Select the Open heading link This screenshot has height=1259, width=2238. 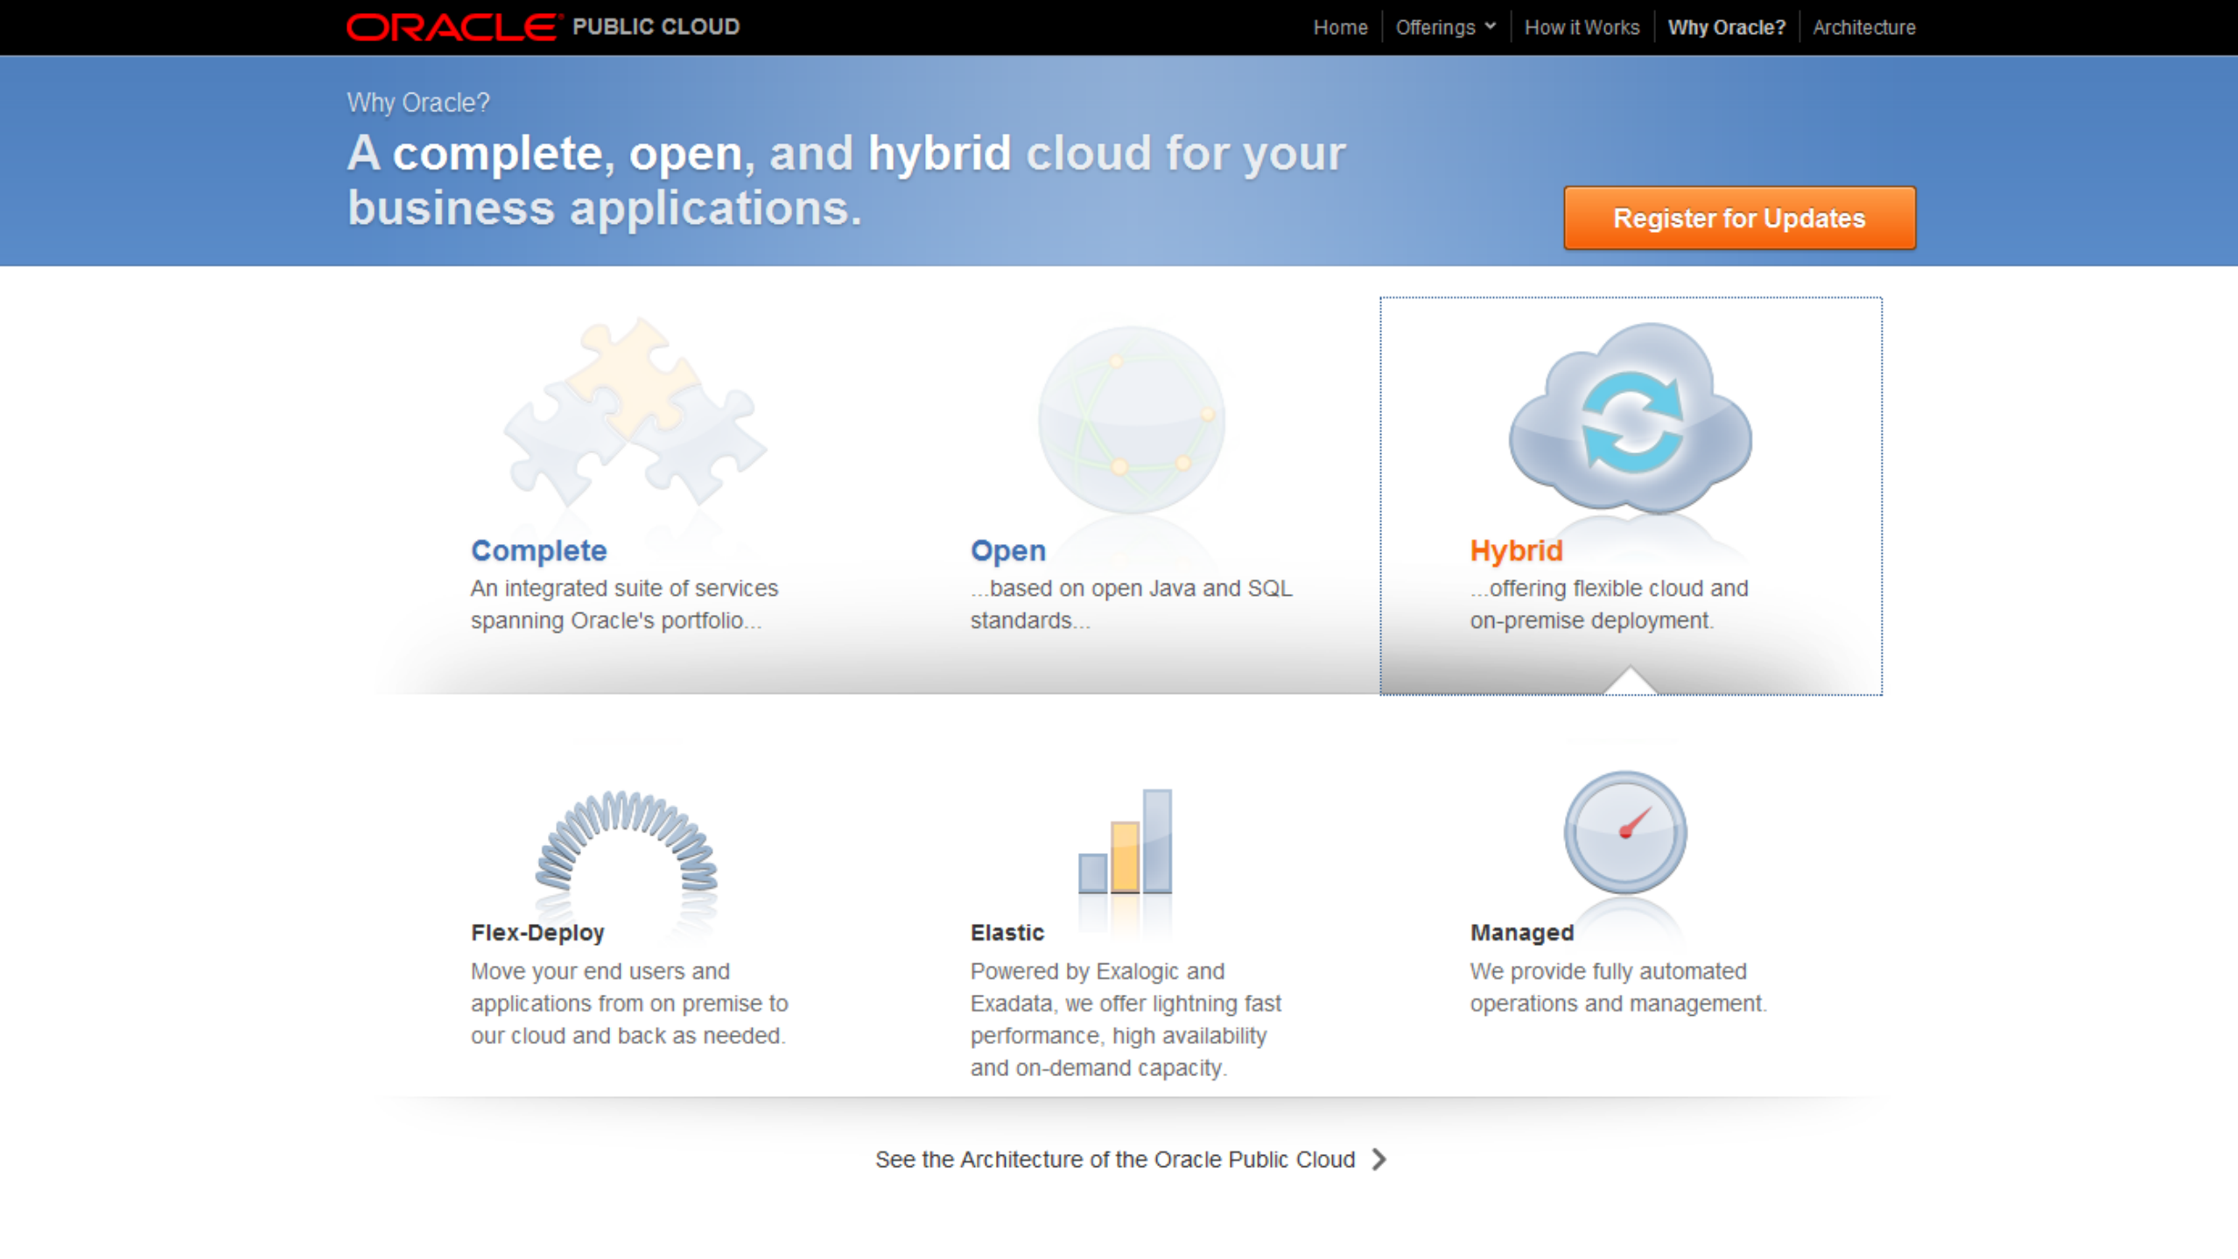[1007, 550]
